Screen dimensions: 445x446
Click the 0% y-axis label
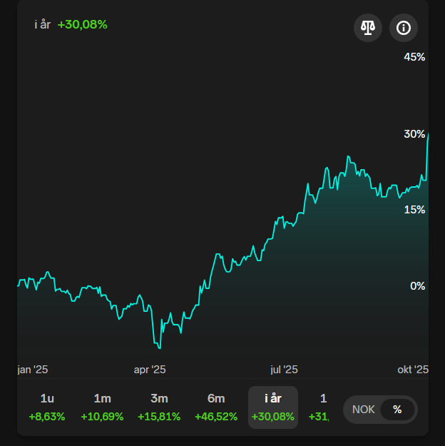417,286
